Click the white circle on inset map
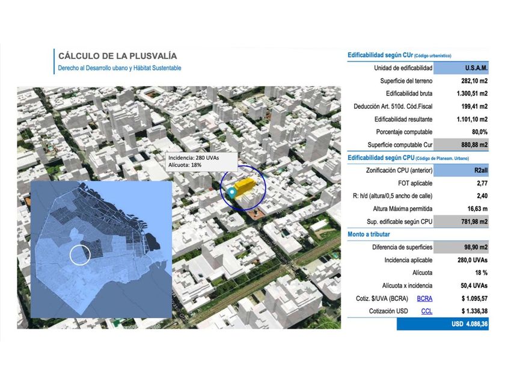 point(80,255)
